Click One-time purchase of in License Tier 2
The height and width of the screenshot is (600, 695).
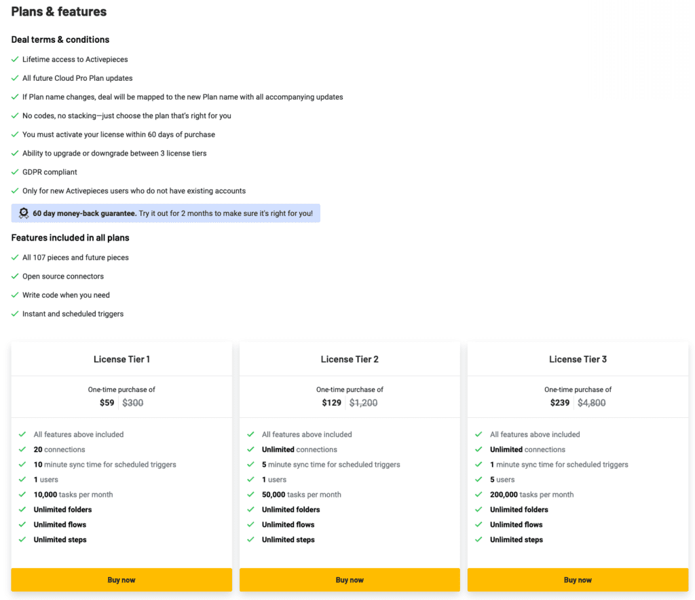pos(350,389)
